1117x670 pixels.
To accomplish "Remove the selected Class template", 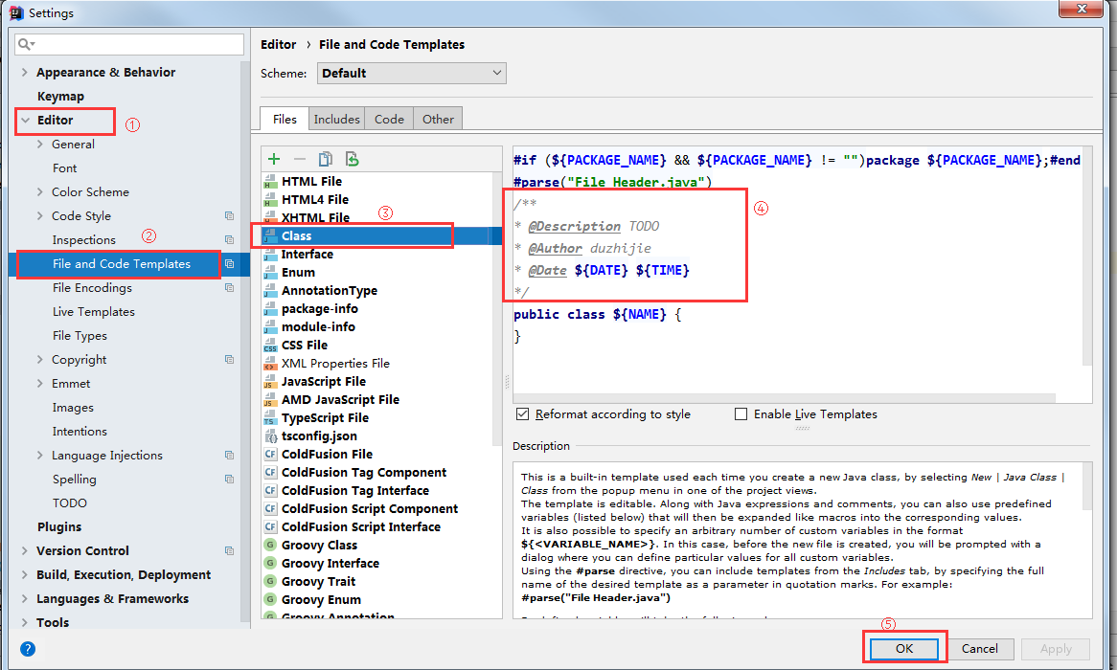I will (x=300, y=158).
